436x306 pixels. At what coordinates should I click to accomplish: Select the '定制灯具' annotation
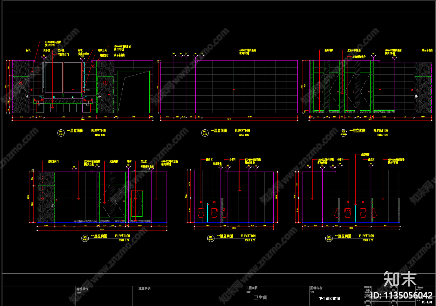102,50
